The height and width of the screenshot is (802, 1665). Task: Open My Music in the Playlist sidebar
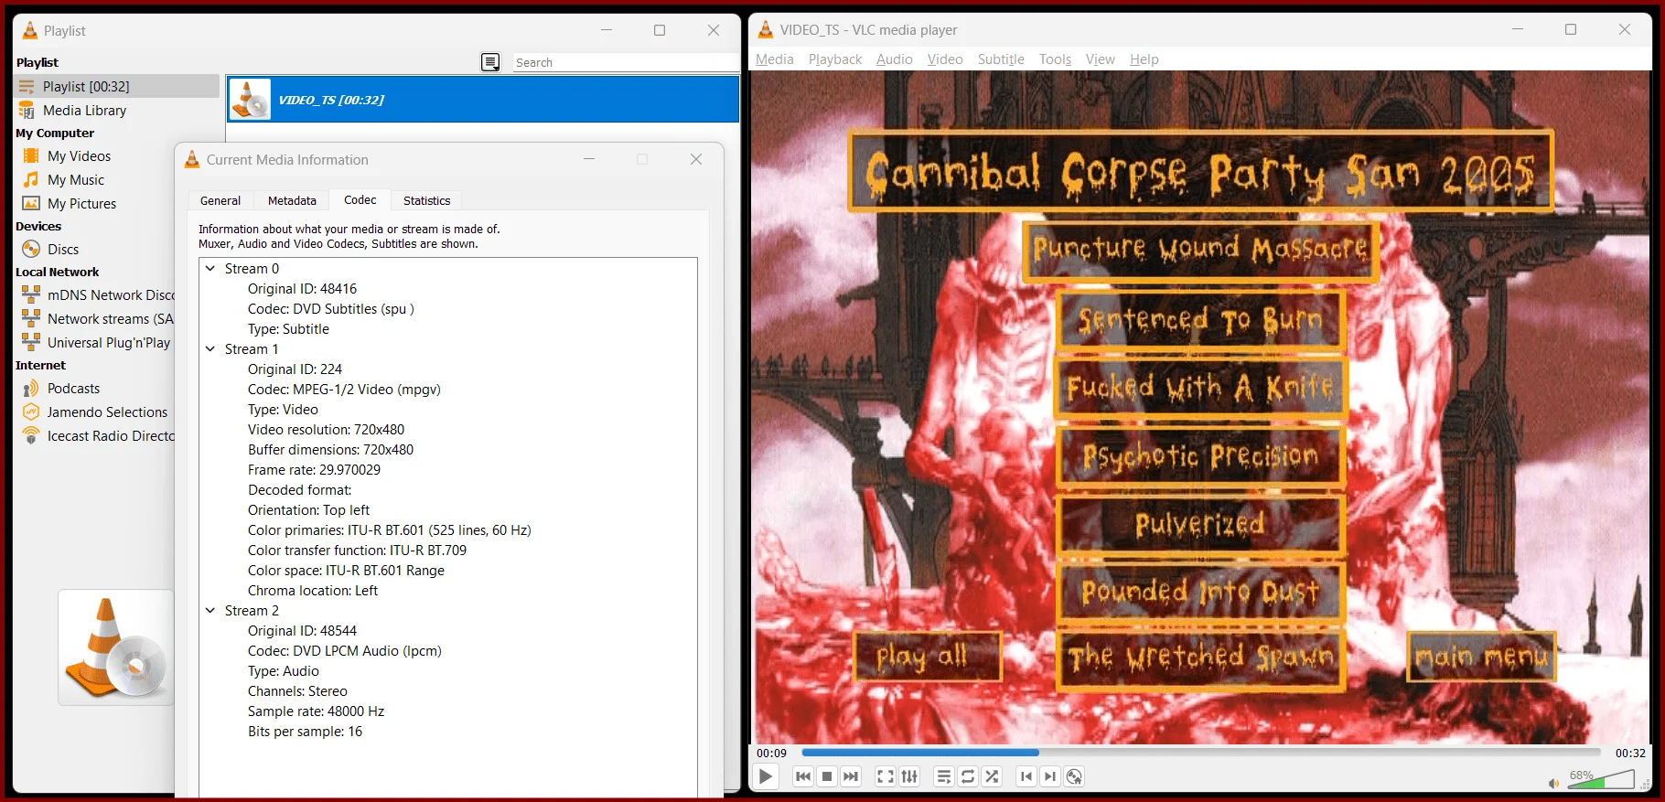click(76, 180)
